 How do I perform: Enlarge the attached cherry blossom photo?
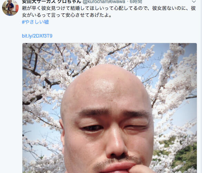(109, 108)
